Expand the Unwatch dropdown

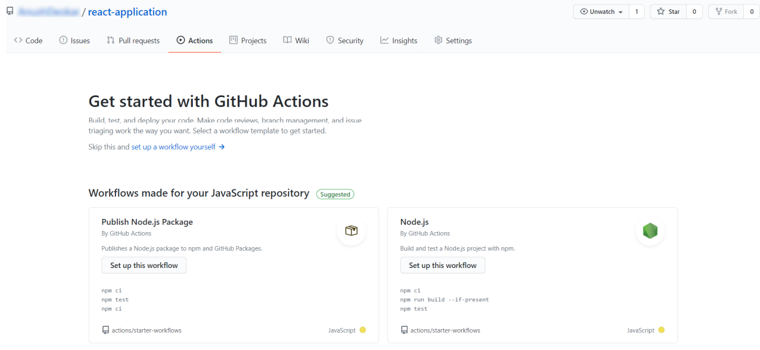[600, 12]
